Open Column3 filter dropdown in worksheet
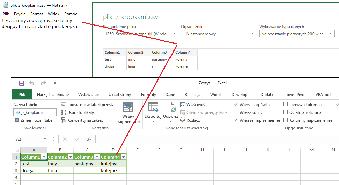The height and width of the screenshot is (185, 339). coord(97,157)
